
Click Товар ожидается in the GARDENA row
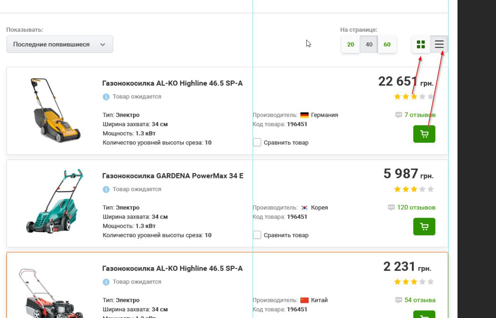(137, 189)
